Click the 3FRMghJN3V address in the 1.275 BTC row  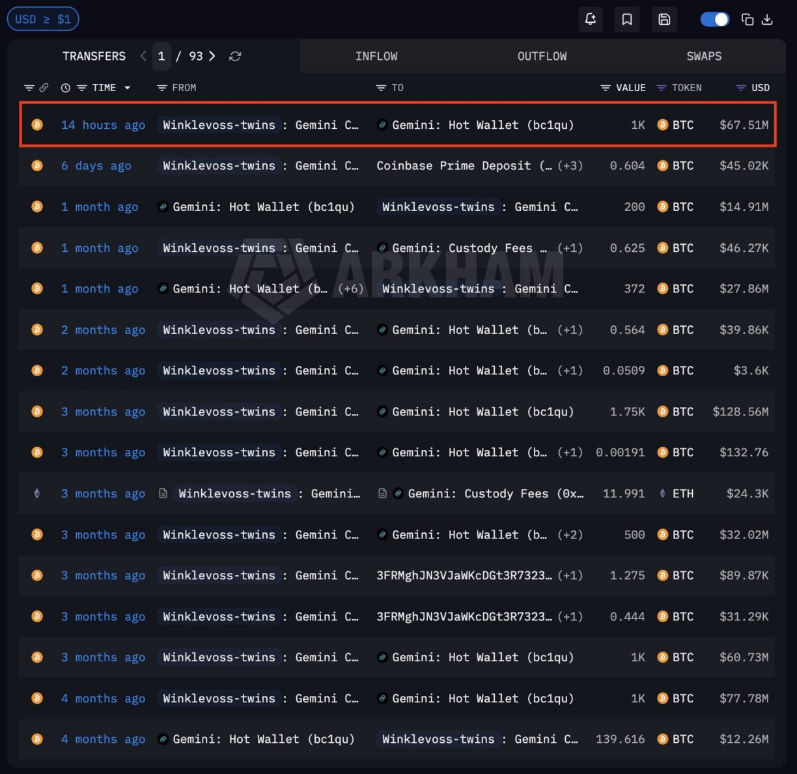pos(464,575)
